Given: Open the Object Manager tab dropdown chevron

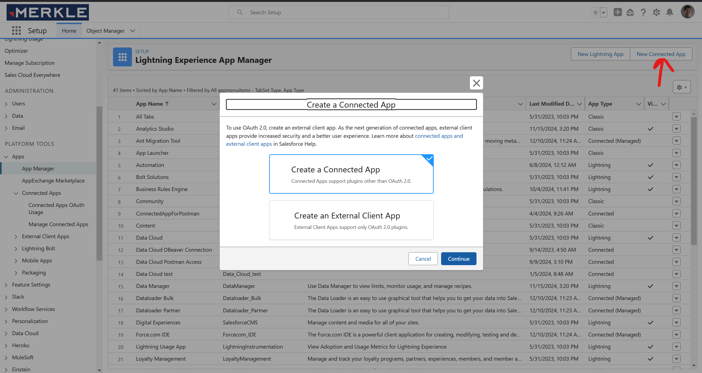Looking at the screenshot, I should [x=133, y=31].
